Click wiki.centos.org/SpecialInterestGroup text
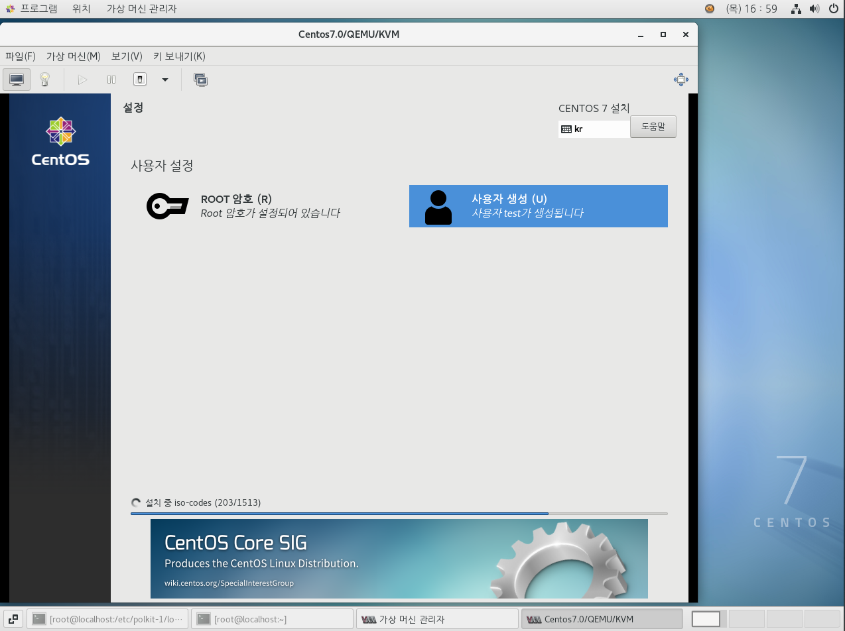 (229, 583)
